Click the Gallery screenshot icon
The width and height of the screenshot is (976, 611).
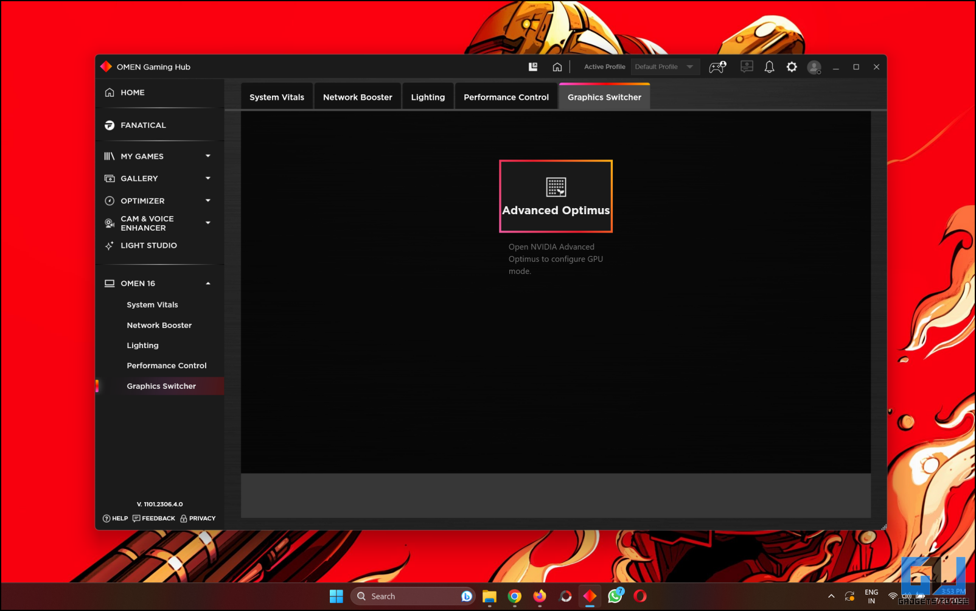[x=110, y=178]
